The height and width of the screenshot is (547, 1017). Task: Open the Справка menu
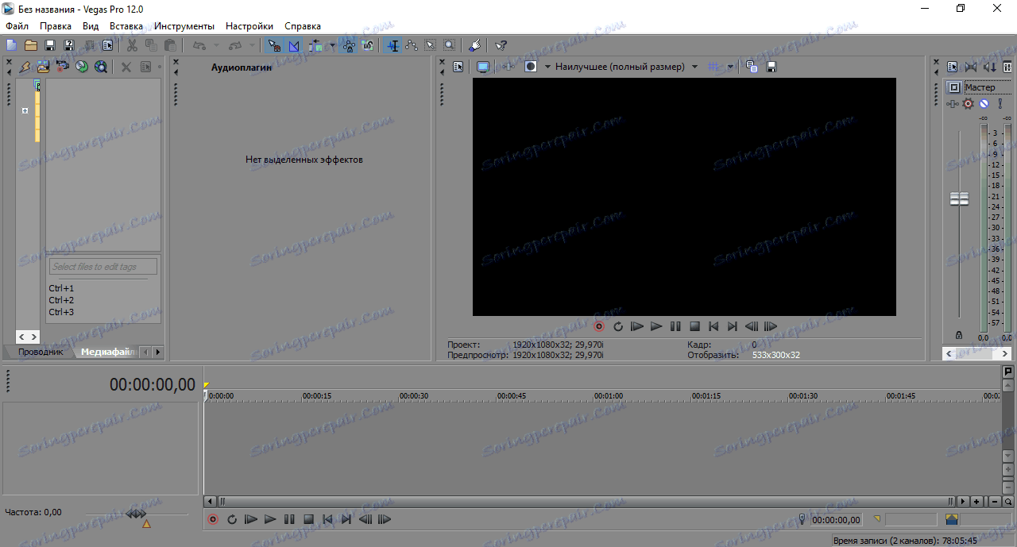303,26
